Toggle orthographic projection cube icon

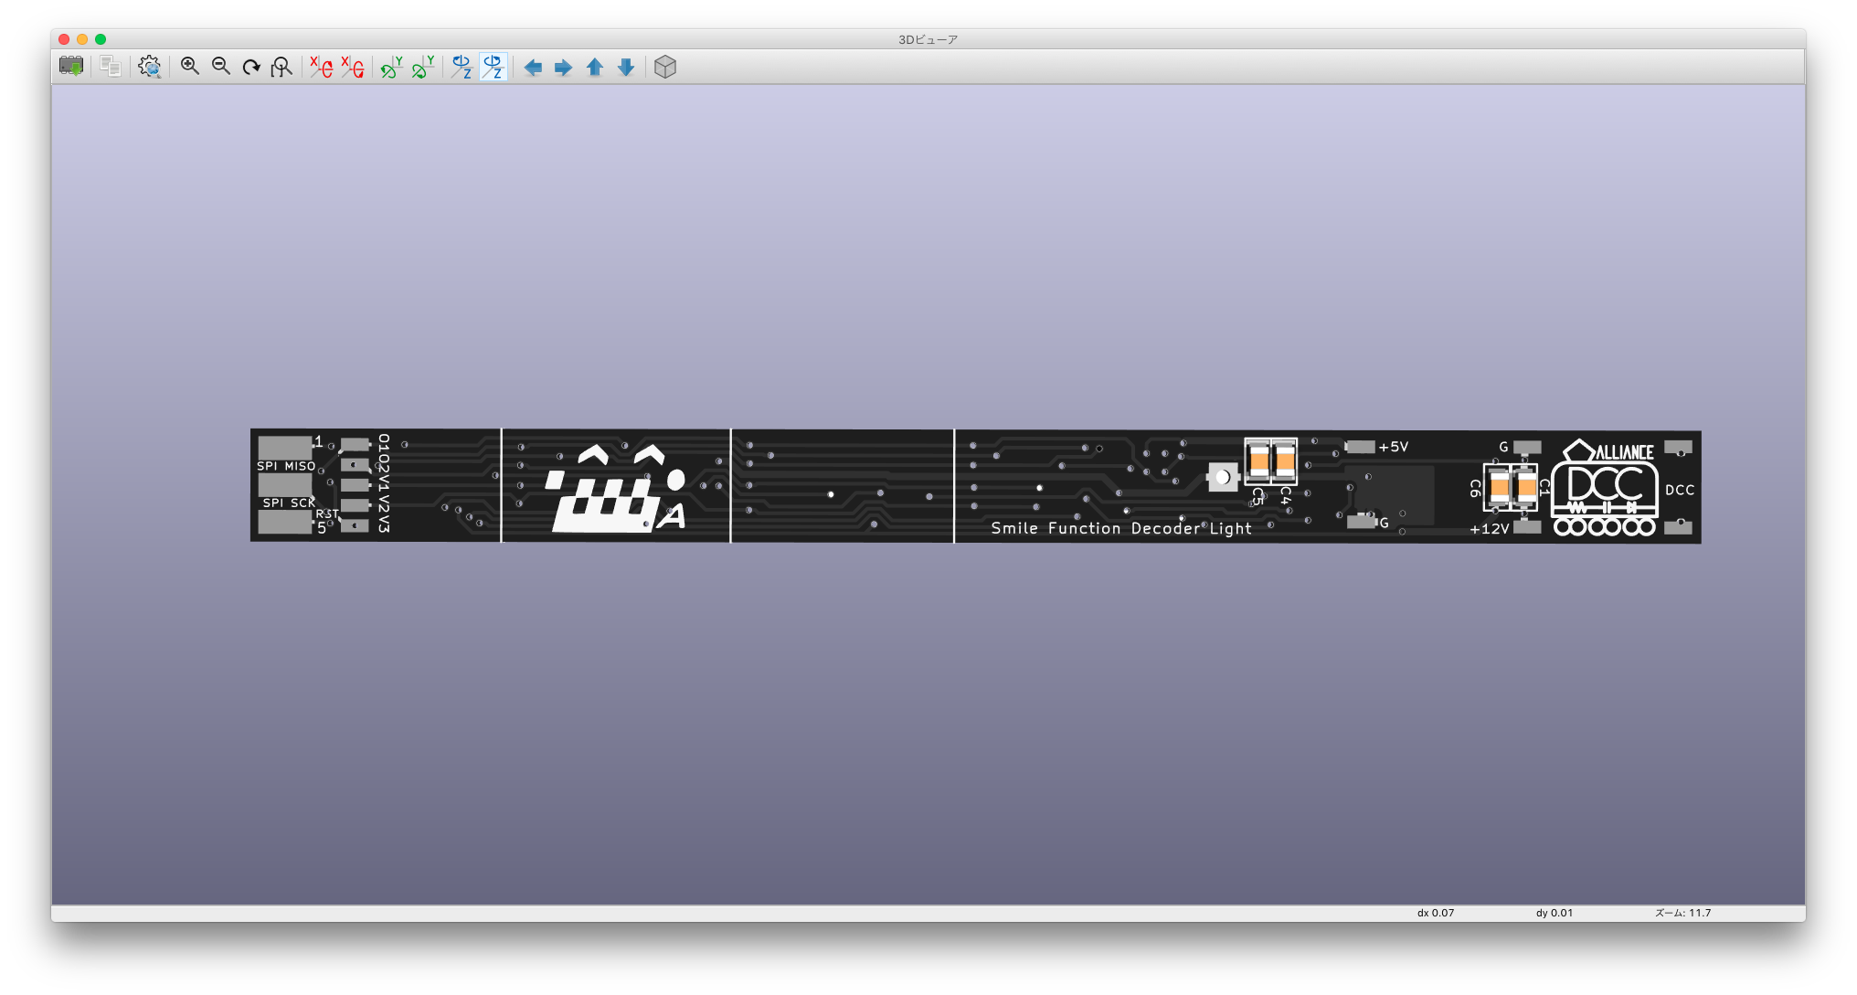tap(665, 67)
